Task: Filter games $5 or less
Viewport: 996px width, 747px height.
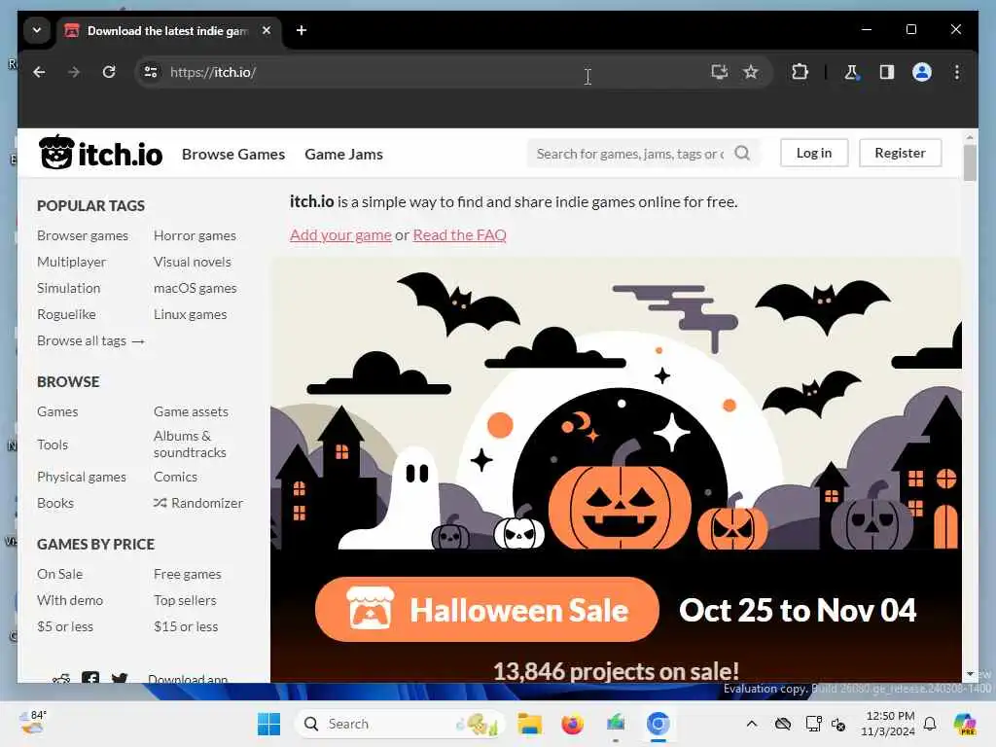Action: pyautogui.click(x=65, y=627)
